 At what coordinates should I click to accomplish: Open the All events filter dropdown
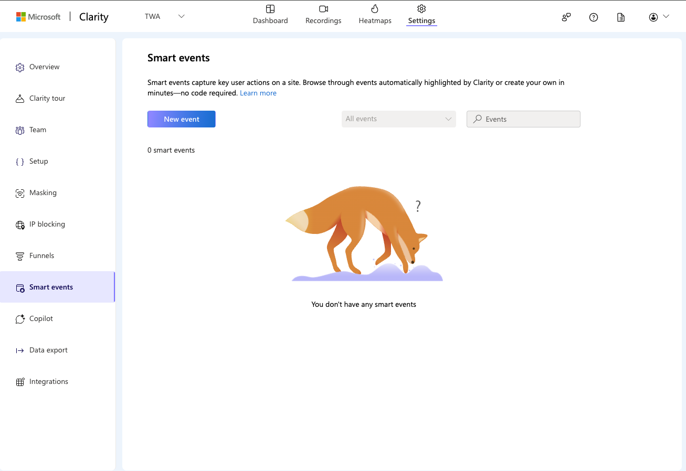coord(399,119)
